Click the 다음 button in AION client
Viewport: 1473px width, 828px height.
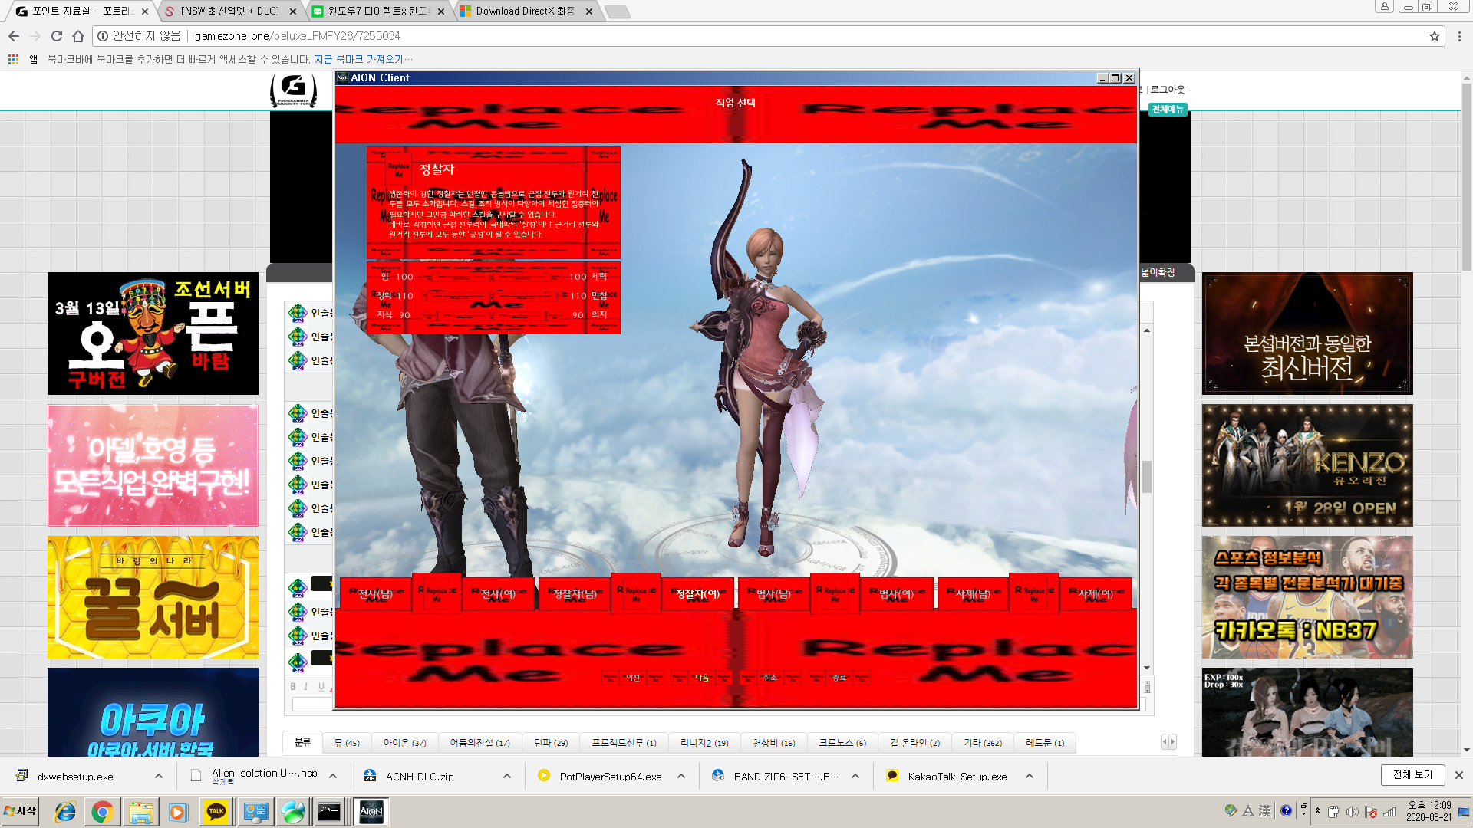pos(702,678)
